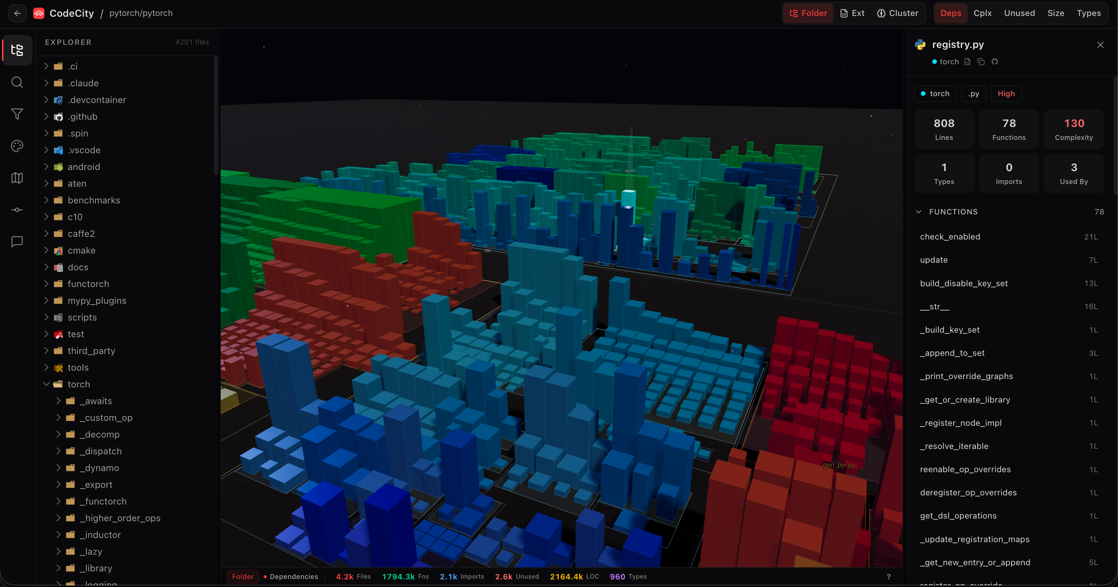The width and height of the screenshot is (1118, 587).
Task: Open the chat comments sidebar icon
Action: point(17,241)
